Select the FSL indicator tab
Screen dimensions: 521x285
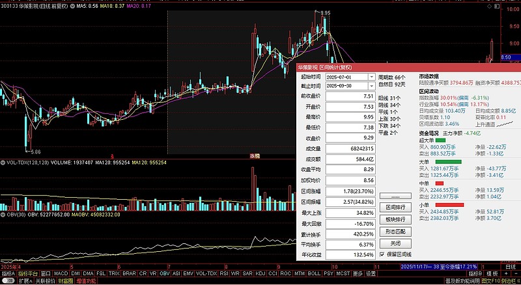[102, 274]
